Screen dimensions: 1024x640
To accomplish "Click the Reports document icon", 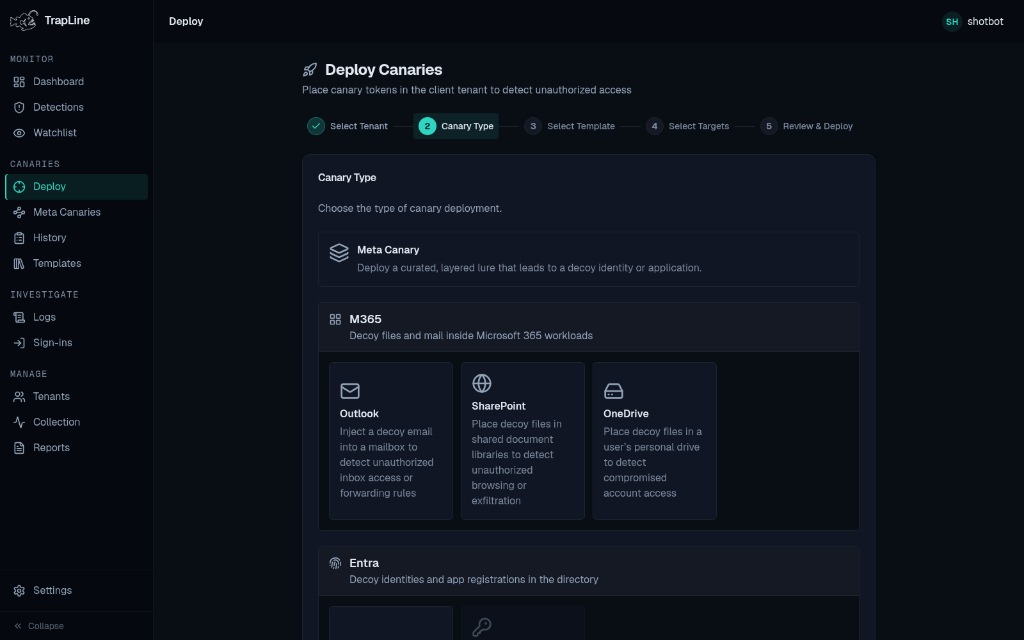I will (19, 448).
